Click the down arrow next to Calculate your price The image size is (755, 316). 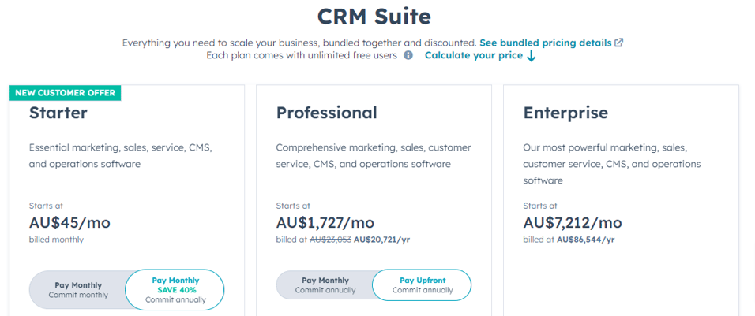pos(531,56)
